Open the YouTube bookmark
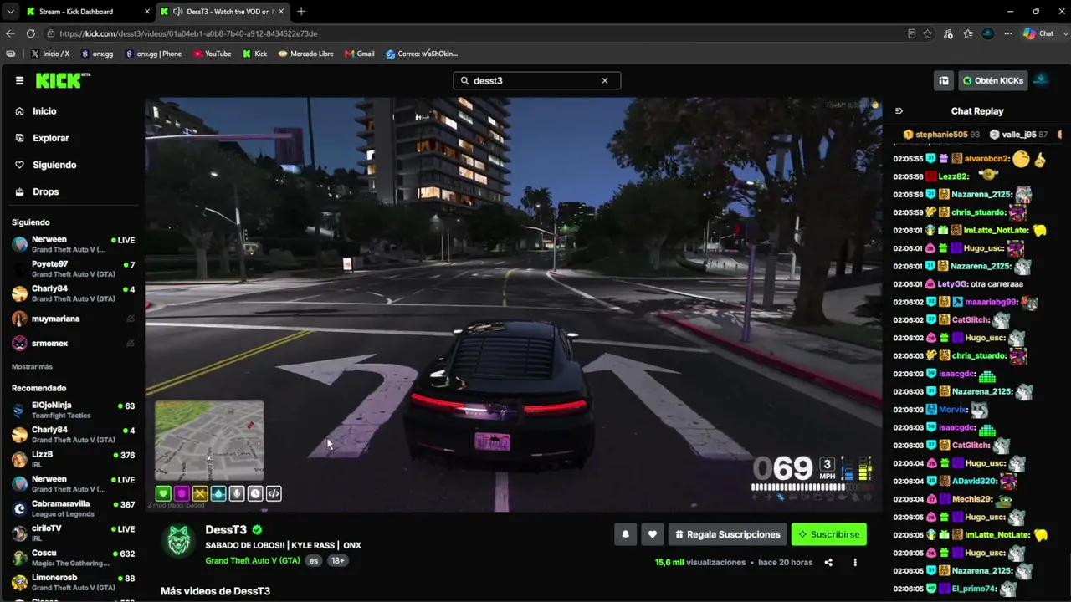Image resolution: width=1071 pixels, height=602 pixels. pyautogui.click(x=213, y=54)
